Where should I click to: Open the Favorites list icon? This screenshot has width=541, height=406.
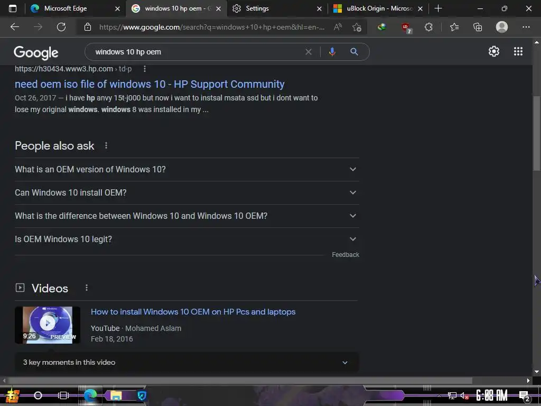pyautogui.click(x=454, y=27)
